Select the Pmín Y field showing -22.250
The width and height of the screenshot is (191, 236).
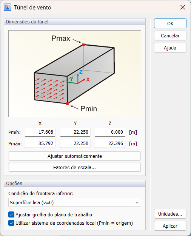coord(75,132)
